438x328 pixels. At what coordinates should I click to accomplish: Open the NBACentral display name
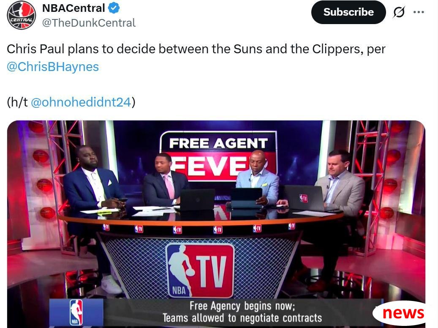[x=73, y=8]
